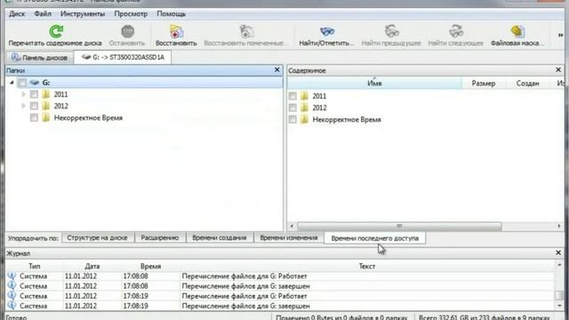Tick the 2012 checkbox in Содержимое list
Screen dimensions: 569x320
coord(293,108)
